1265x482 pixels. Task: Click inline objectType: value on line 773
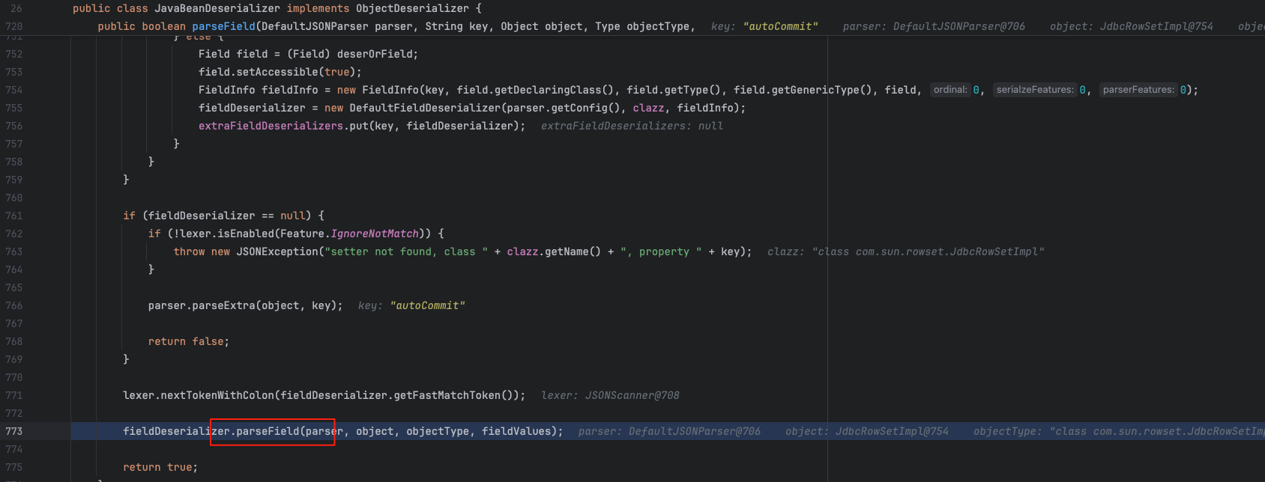pyautogui.click(x=1119, y=431)
